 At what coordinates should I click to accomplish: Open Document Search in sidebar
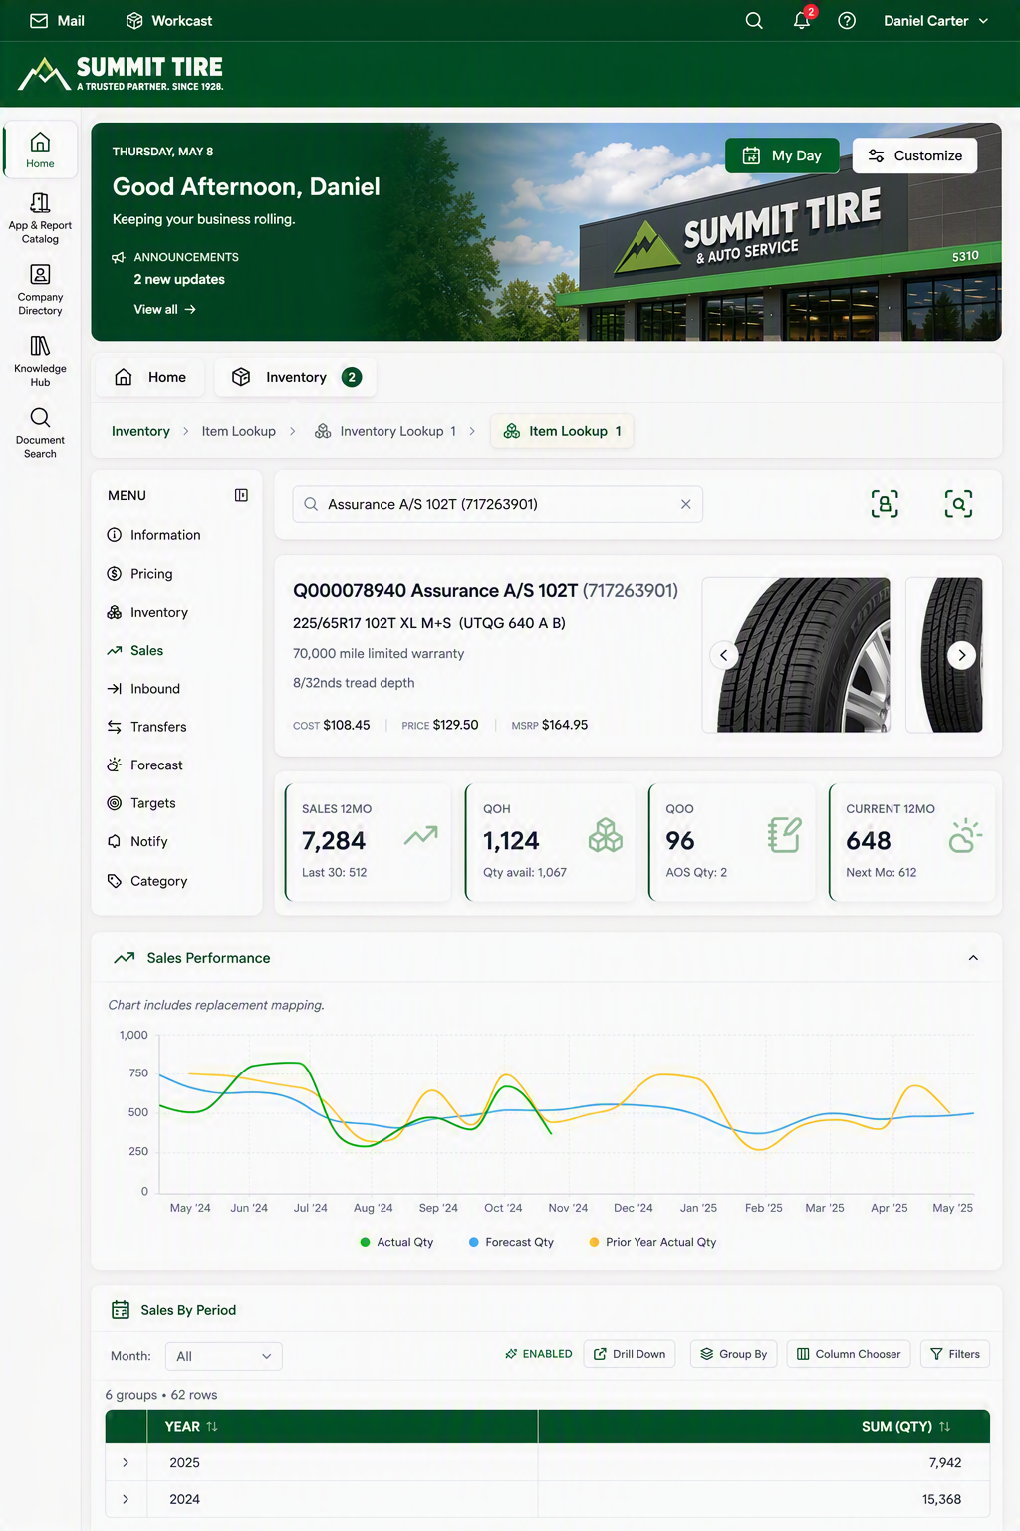point(40,433)
